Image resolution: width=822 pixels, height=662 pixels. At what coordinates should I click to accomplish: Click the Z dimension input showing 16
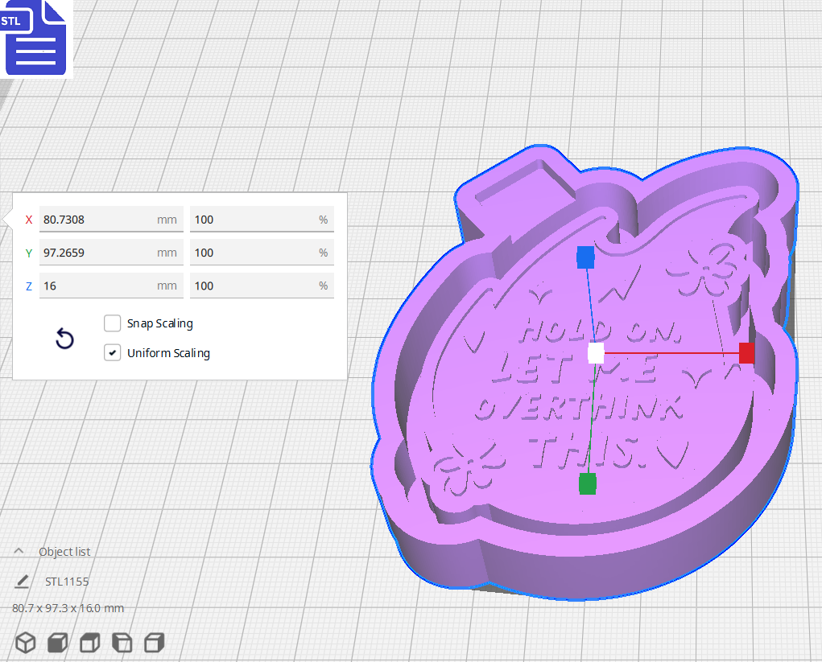(110, 286)
